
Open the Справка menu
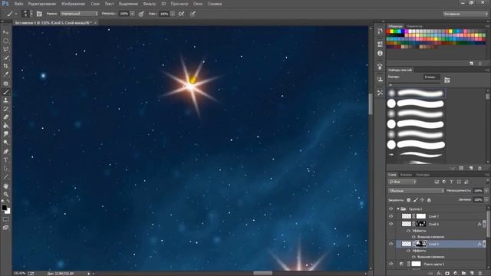pyautogui.click(x=215, y=4)
